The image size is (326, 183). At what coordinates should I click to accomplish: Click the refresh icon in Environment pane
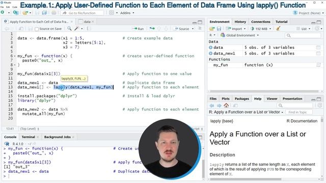coord(317,28)
